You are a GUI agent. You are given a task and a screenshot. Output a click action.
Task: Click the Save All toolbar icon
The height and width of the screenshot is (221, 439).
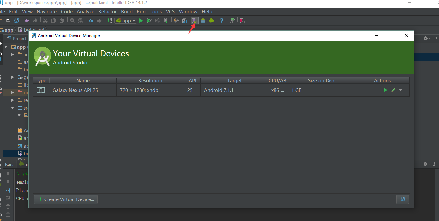click(9, 21)
